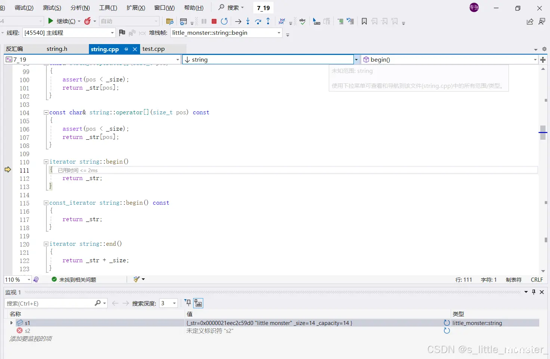Click the Hot Reload flame icon
This screenshot has width=550, height=359.
click(x=87, y=21)
